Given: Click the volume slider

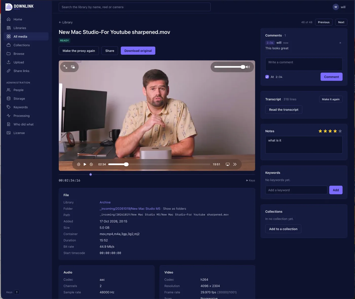Looking at the screenshot, I should click(x=229, y=67).
